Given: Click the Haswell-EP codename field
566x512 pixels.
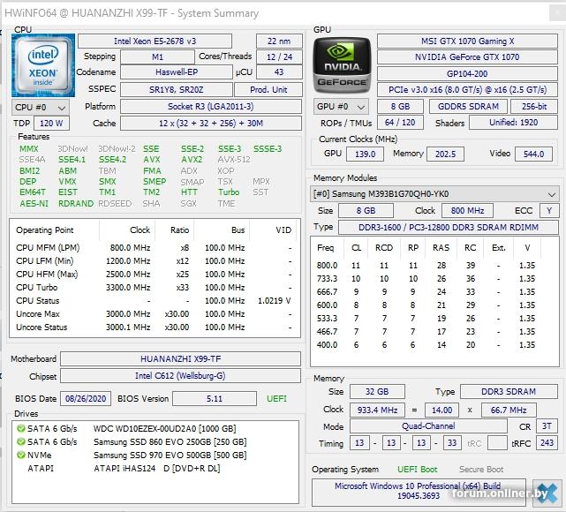Looking at the screenshot, I should (177, 72).
